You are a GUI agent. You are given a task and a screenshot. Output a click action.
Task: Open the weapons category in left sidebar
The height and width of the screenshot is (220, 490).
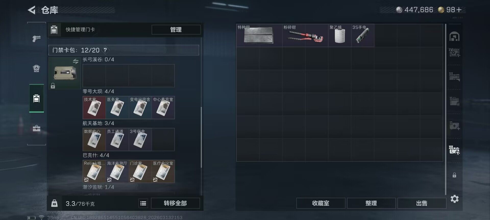[x=36, y=39]
